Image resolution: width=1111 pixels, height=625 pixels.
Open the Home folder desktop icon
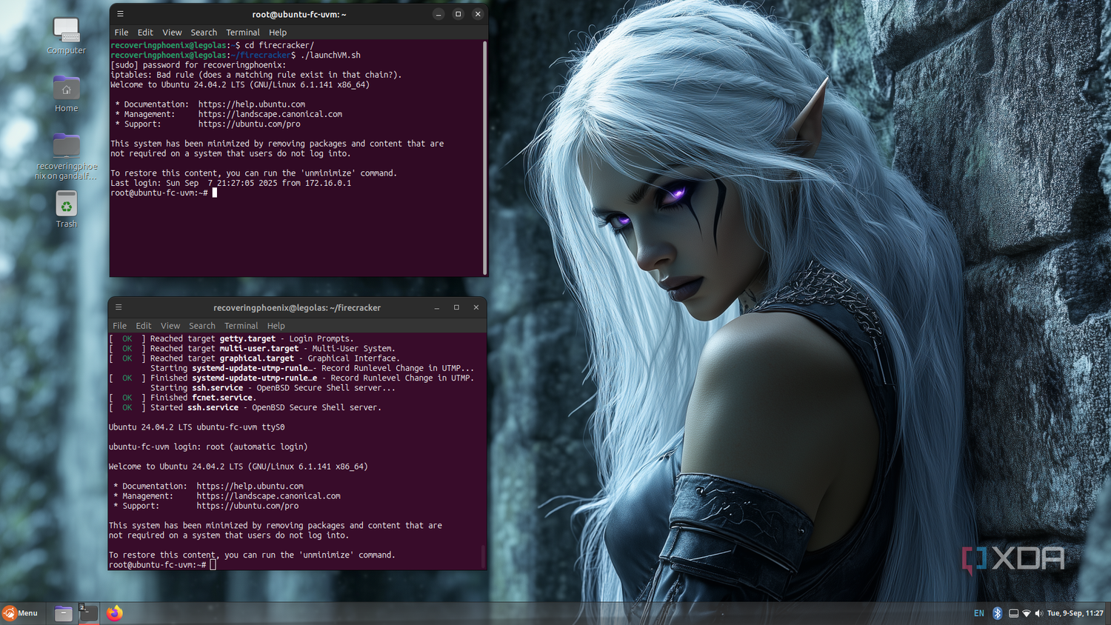pyautogui.click(x=66, y=93)
